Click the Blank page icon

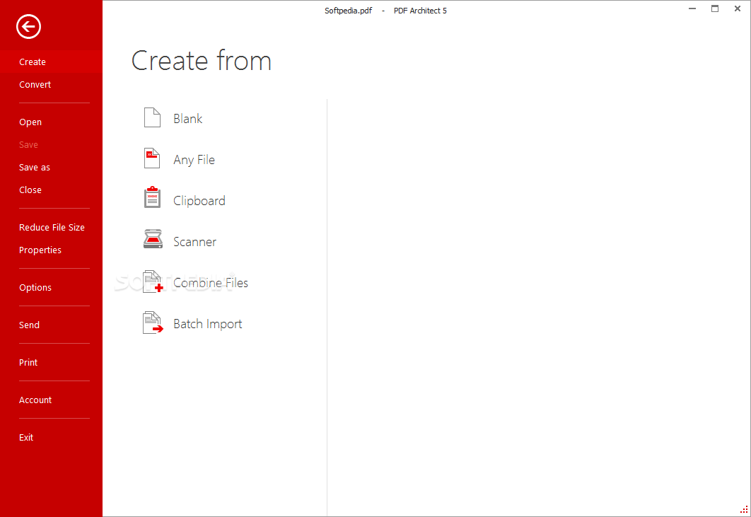click(x=152, y=117)
